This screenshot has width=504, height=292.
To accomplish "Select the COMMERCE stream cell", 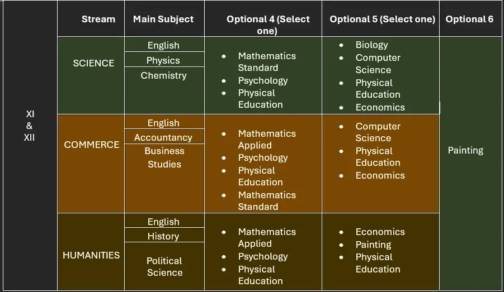I will point(92,145).
